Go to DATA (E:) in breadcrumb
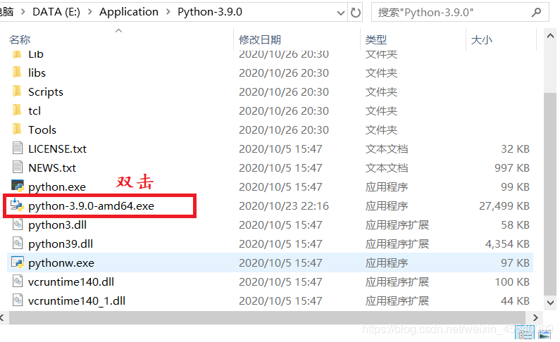The height and width of the screenshot is (342, 560). (56, 12)
